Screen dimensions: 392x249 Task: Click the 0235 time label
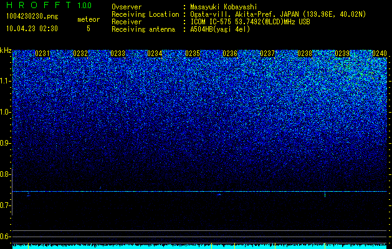[x=193, y=54]
